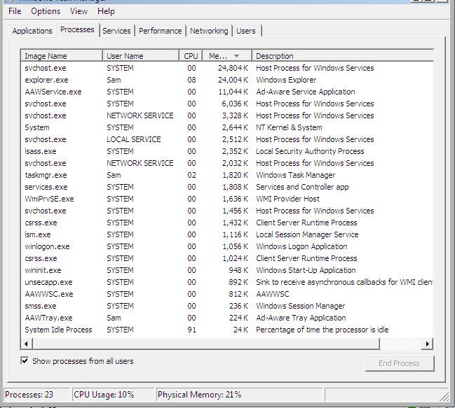Select the AAWWSC.exe process
Screen dimensions: 455x408
[x=227, y=294]
